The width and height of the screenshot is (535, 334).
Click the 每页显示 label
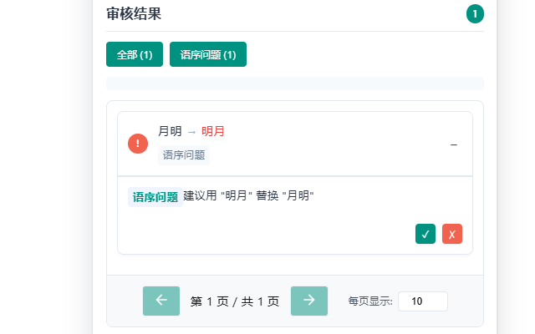click(x=370, y=301)
